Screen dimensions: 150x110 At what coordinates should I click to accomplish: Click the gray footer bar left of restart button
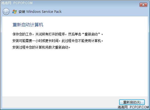60,102
